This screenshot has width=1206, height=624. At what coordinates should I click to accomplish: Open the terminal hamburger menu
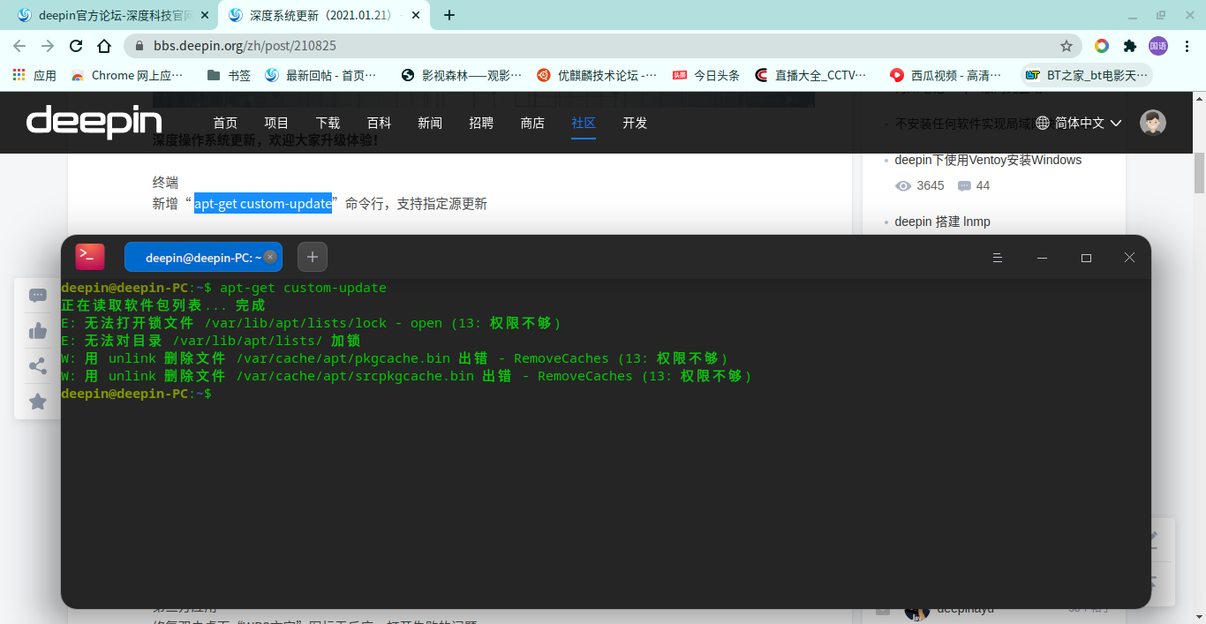tap(998, 258)
